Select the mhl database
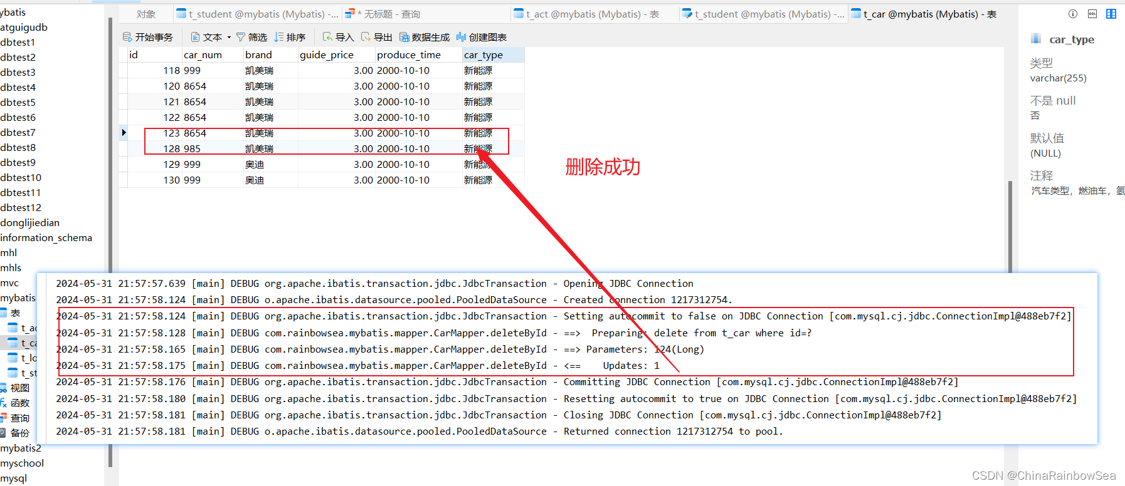Viewport: 1125px width, 486px height. pyautogui.click(x=9, y=253)
